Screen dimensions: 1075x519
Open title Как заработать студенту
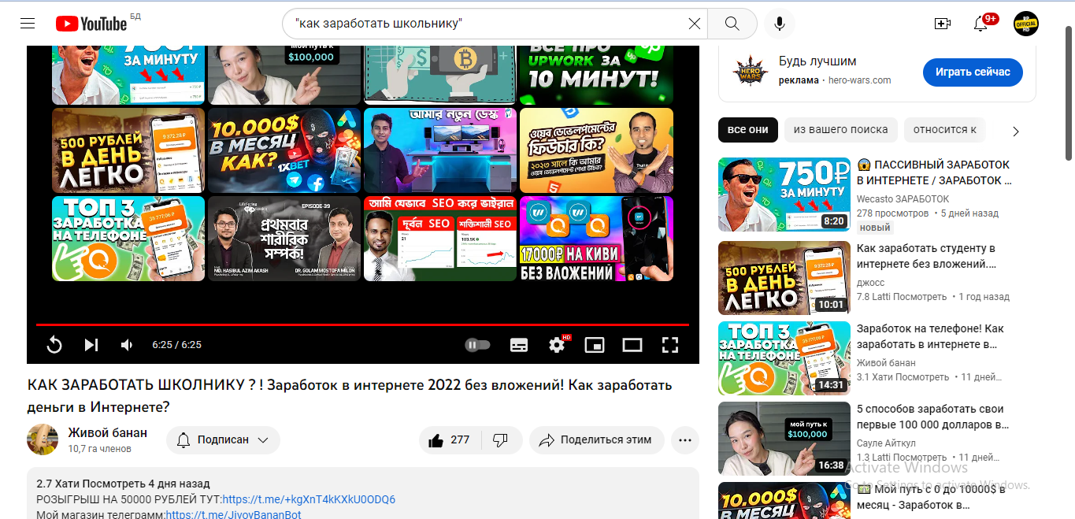[926, 256]
